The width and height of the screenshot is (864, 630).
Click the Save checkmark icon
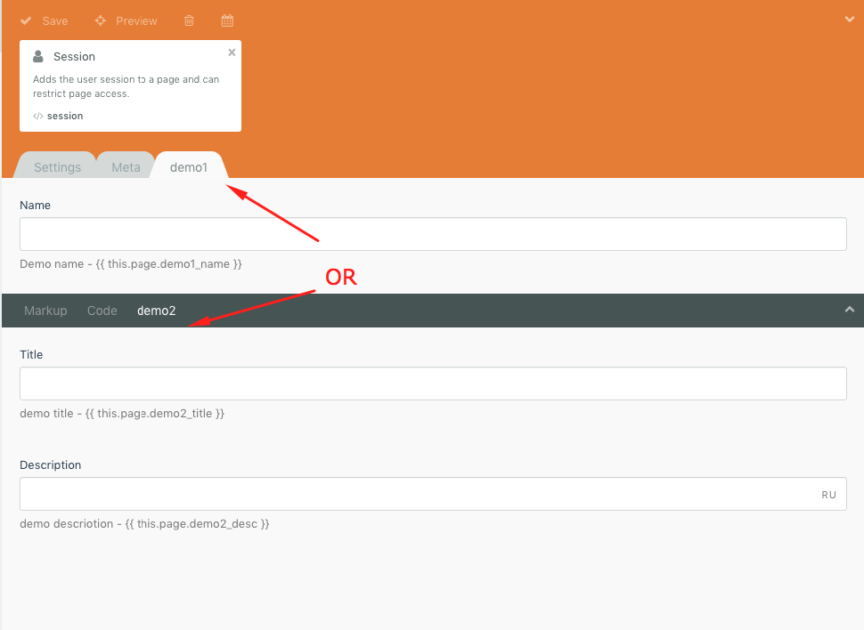25,21
